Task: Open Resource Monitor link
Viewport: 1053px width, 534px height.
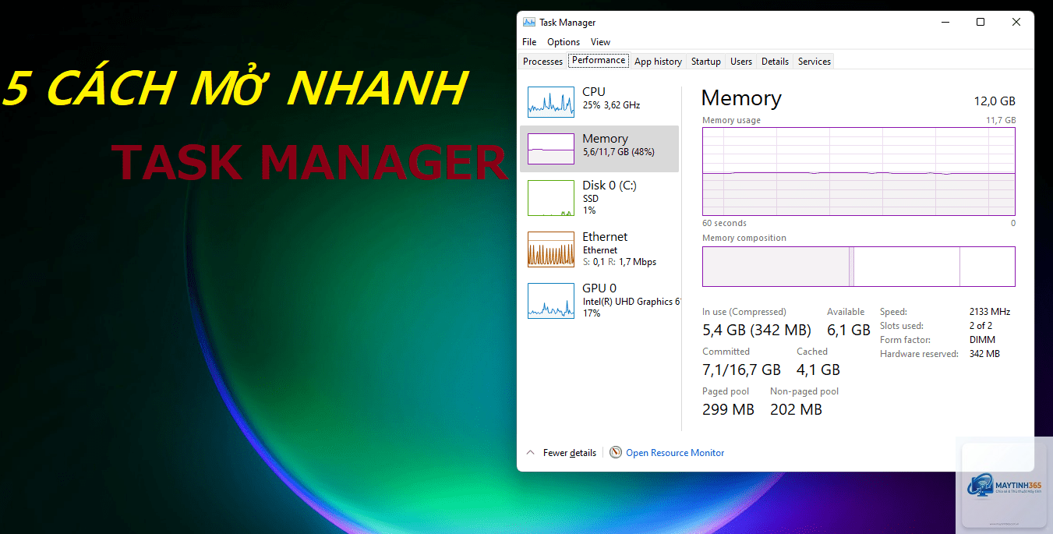Action: pyautogui.click(x=675, y=453)
